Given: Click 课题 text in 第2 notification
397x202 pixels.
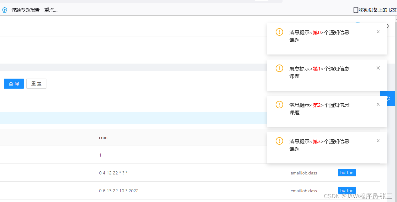Looking at the screenshot, I should coord(294,113).
